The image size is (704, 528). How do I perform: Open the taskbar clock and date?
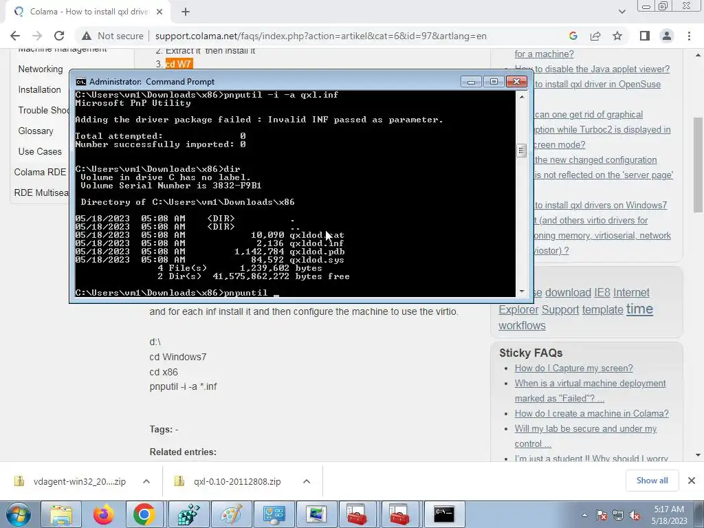669,515
